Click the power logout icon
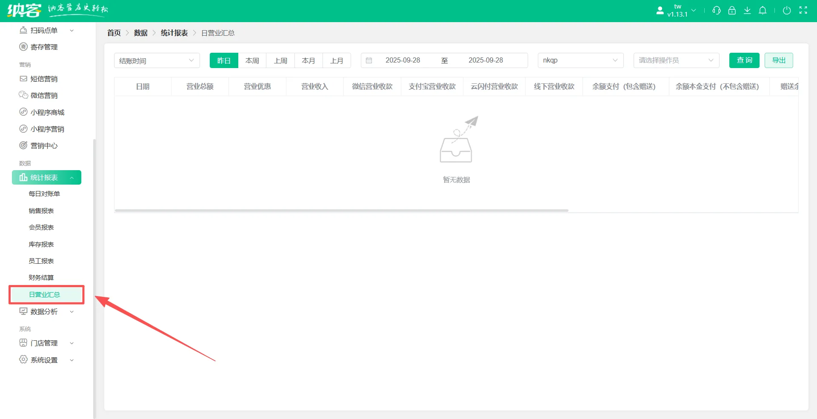The width and height of the screenshot is (817, 419). (787, 11)
